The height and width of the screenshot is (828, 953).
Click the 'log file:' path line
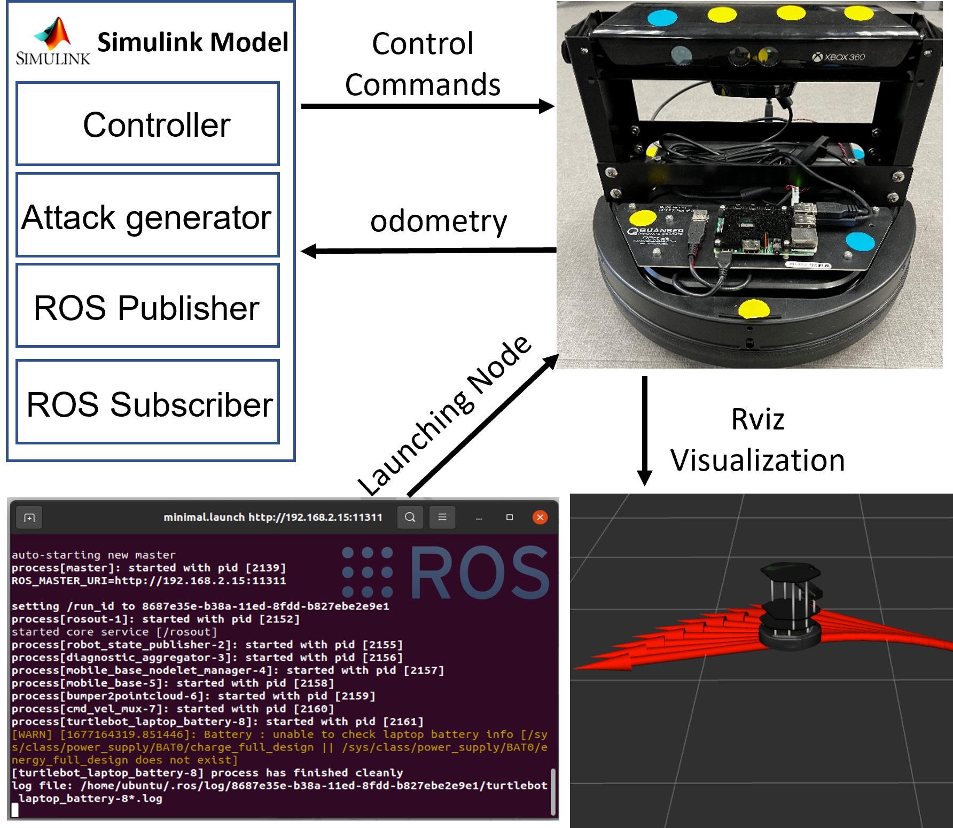point(279,792)
